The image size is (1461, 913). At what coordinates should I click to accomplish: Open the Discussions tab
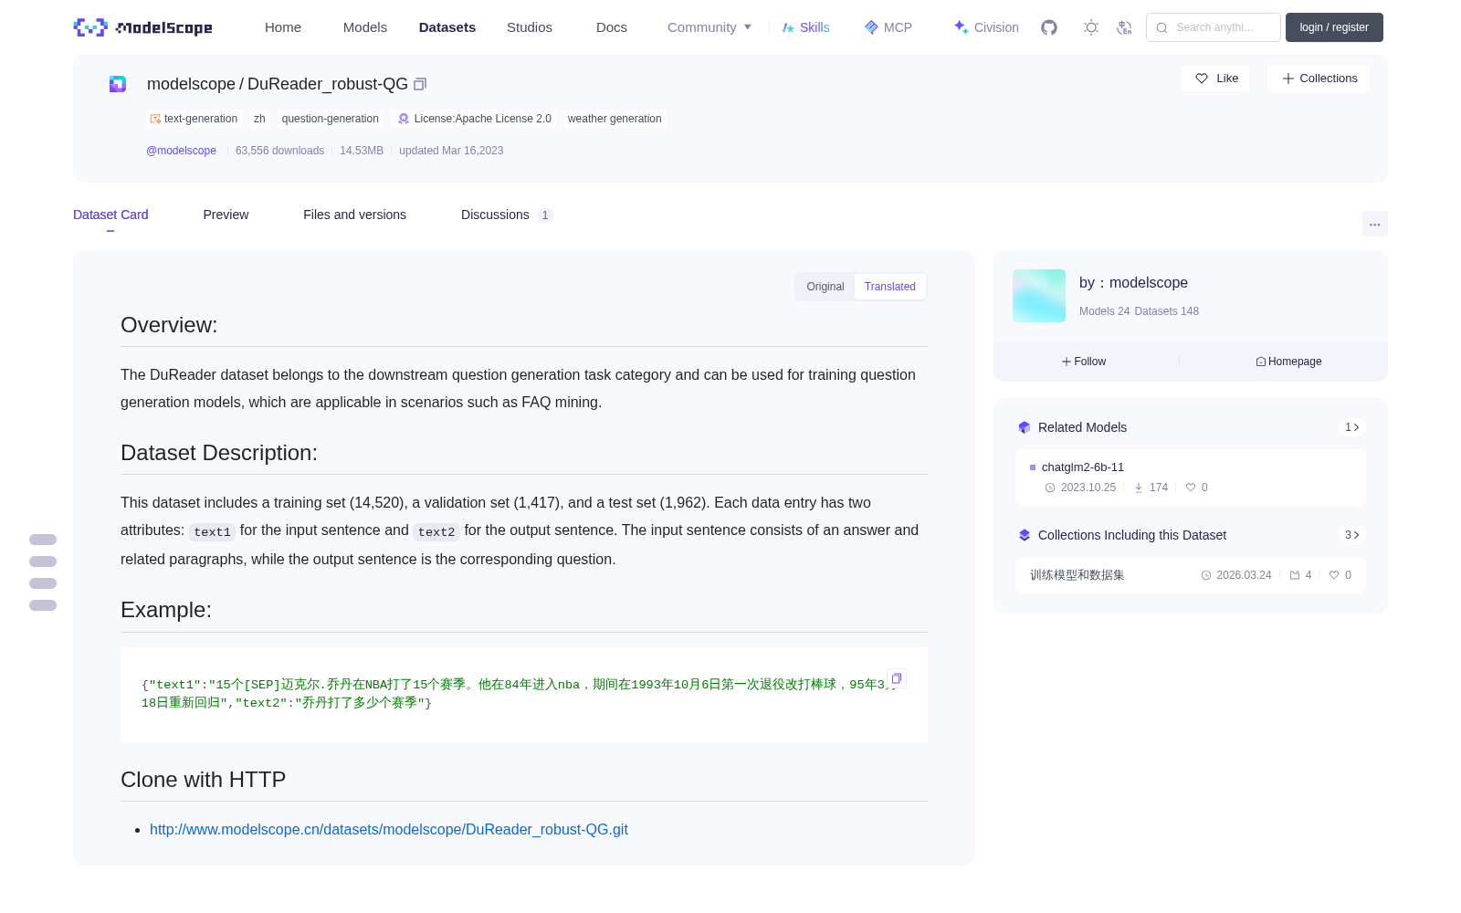click(507, 215)
